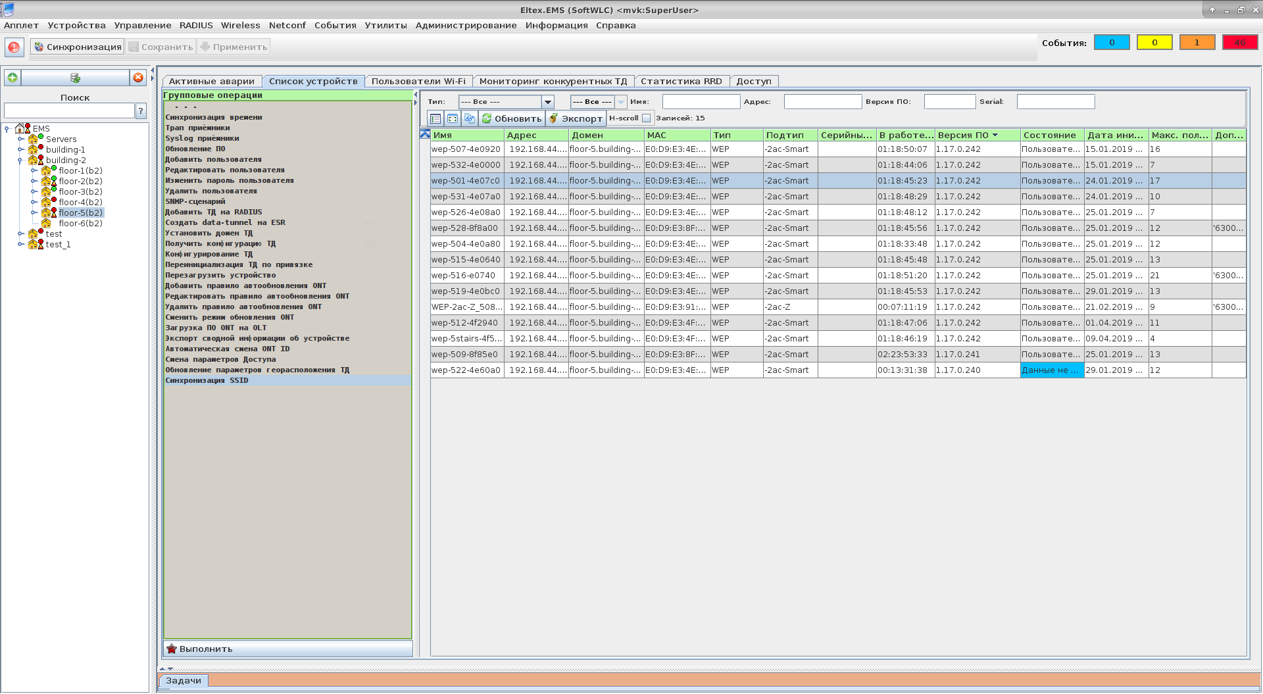The image size is (1263, 694).
Task: Open the Wireless menu
Action: (241, 26)
